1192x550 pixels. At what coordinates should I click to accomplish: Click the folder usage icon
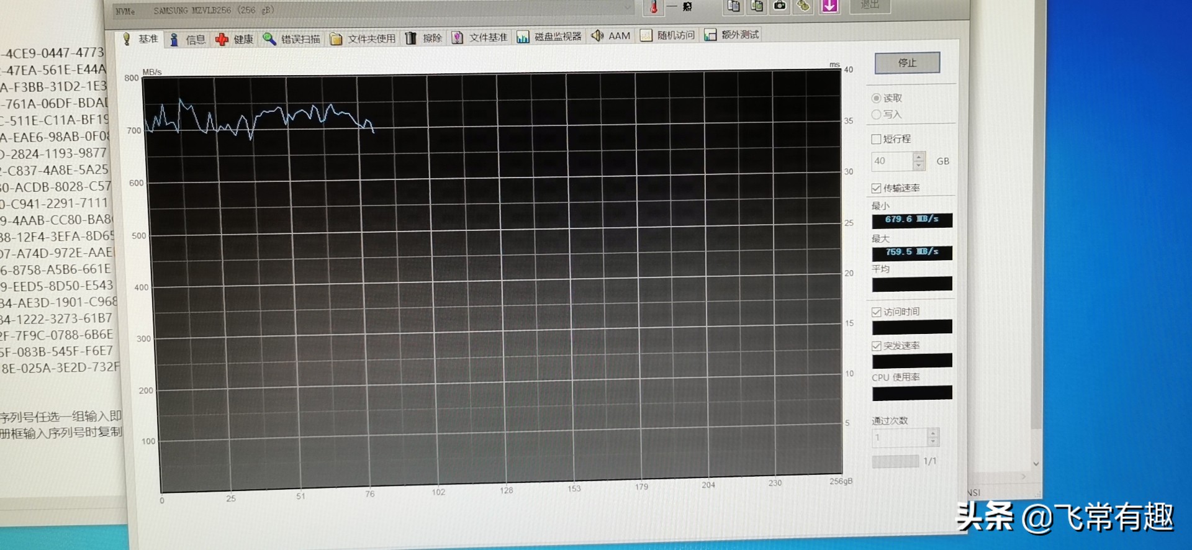pos(336,39)
